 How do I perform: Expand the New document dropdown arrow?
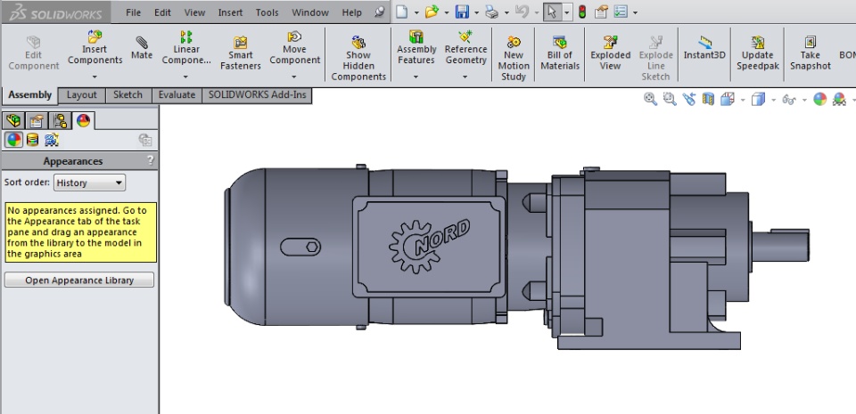click(x=416, y=12)
